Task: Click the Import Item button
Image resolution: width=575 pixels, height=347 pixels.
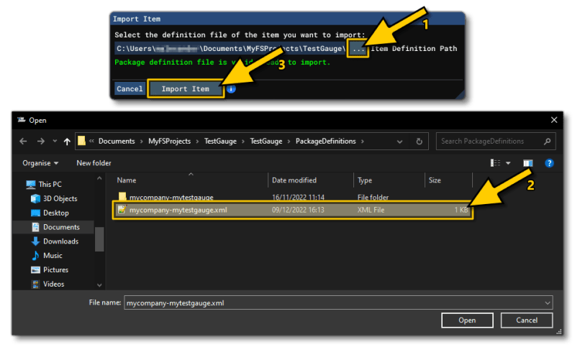Action: (x=186, y=89)
